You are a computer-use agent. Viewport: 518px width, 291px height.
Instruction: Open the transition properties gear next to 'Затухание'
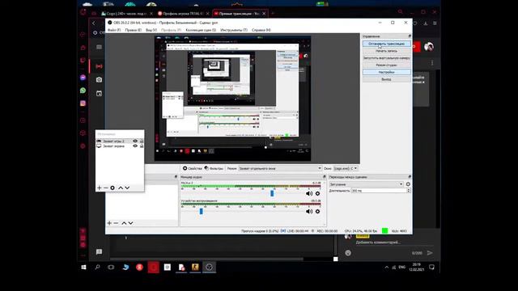click(x=408, y=184)
